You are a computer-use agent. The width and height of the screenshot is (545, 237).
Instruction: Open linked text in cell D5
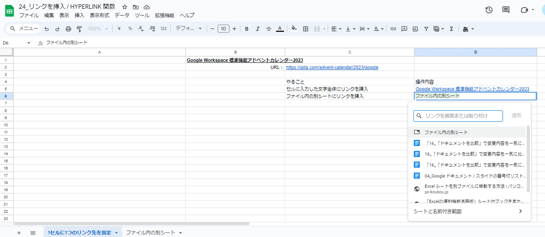click(x=472, y=89)
